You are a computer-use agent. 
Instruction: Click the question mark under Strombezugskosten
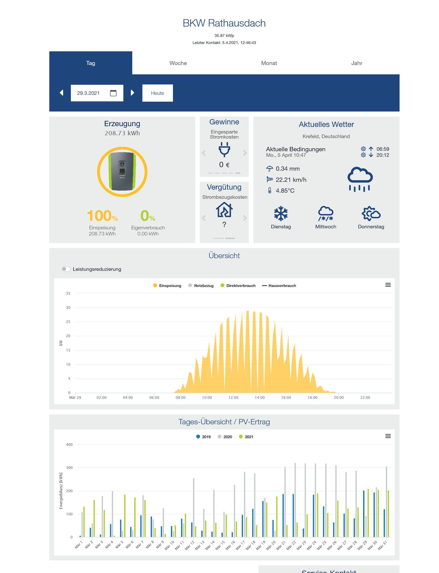pos(224,225)
